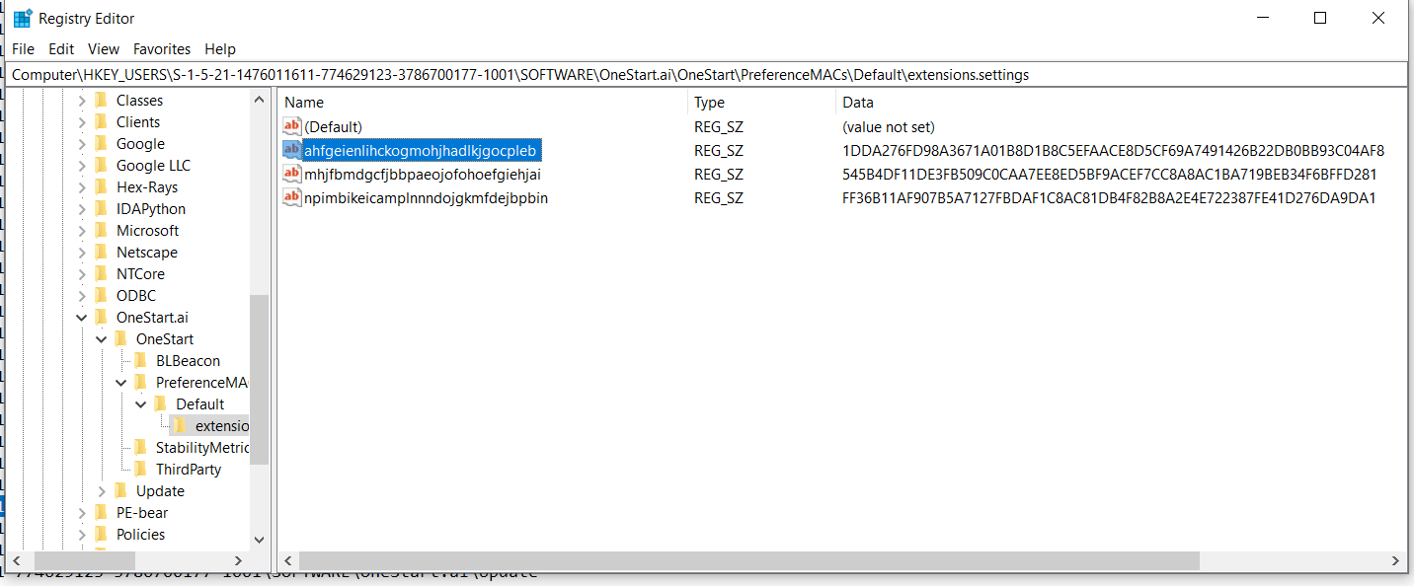Image resolution: width=1414 pixels, height=586 pixels.
Task: Click the values pane scroll-right arrow
Action: (1396, 560)
